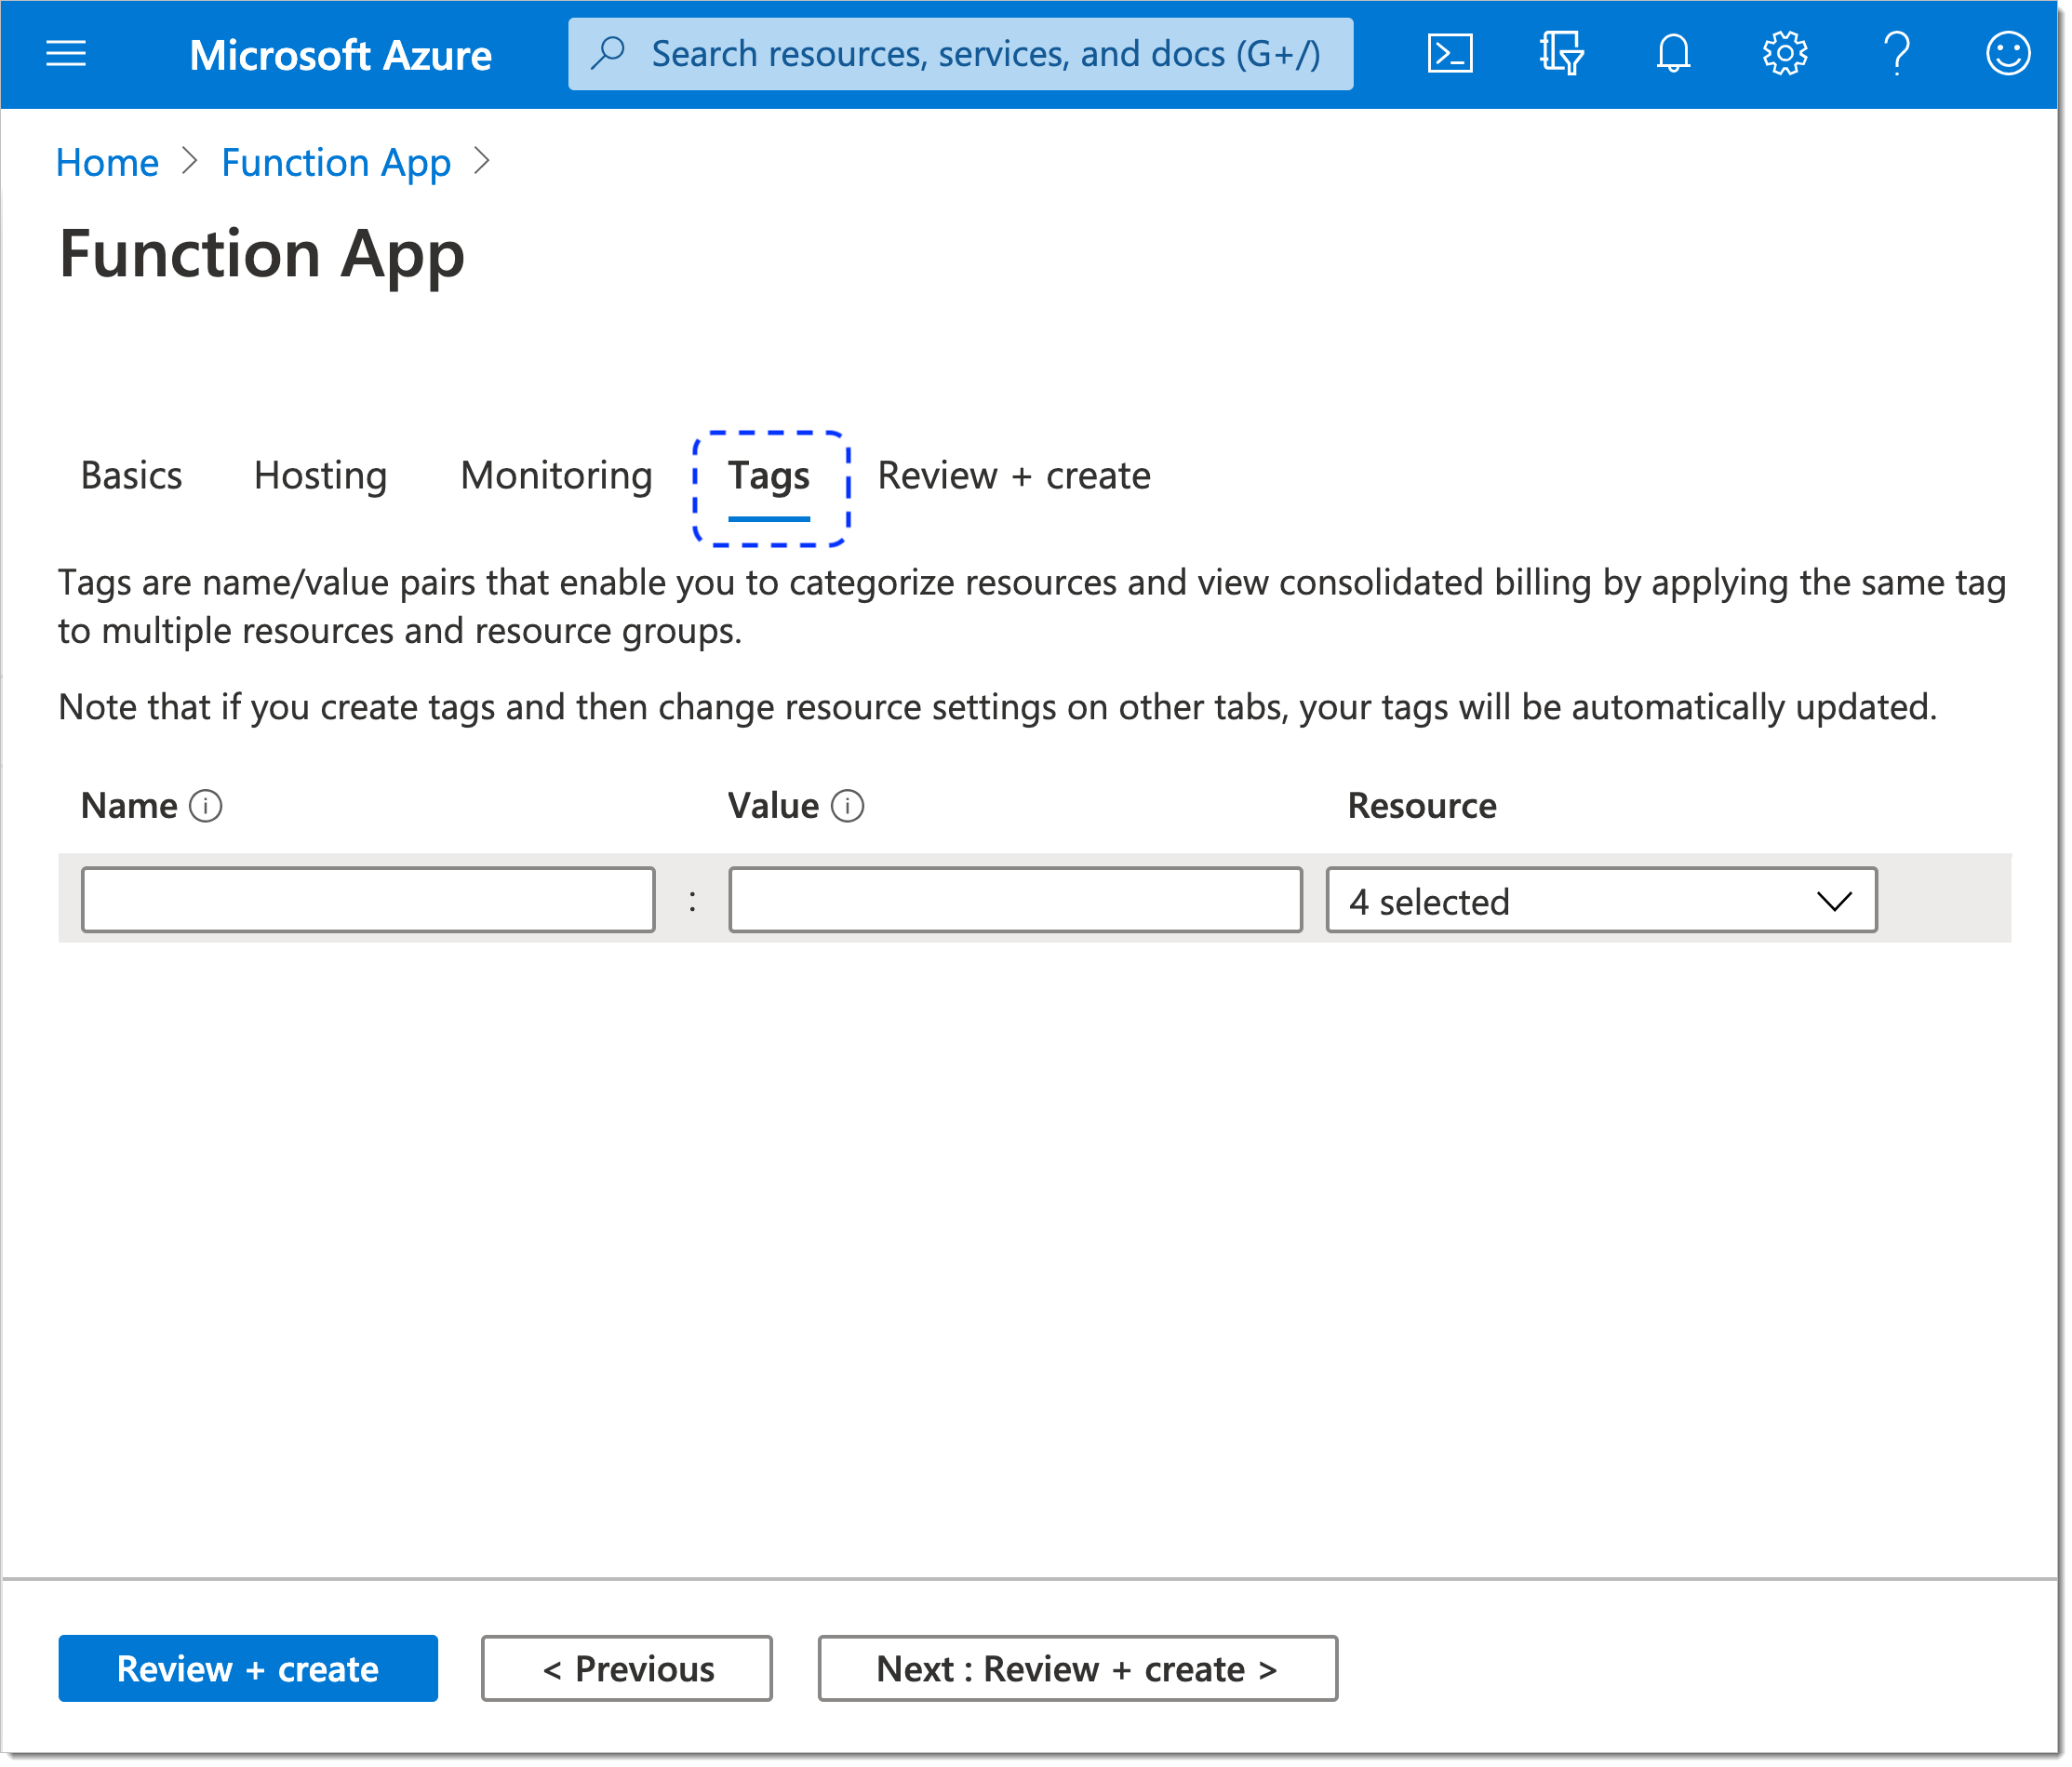
Task: Go to Function App breadcrumb link
Action: (336, 163)
